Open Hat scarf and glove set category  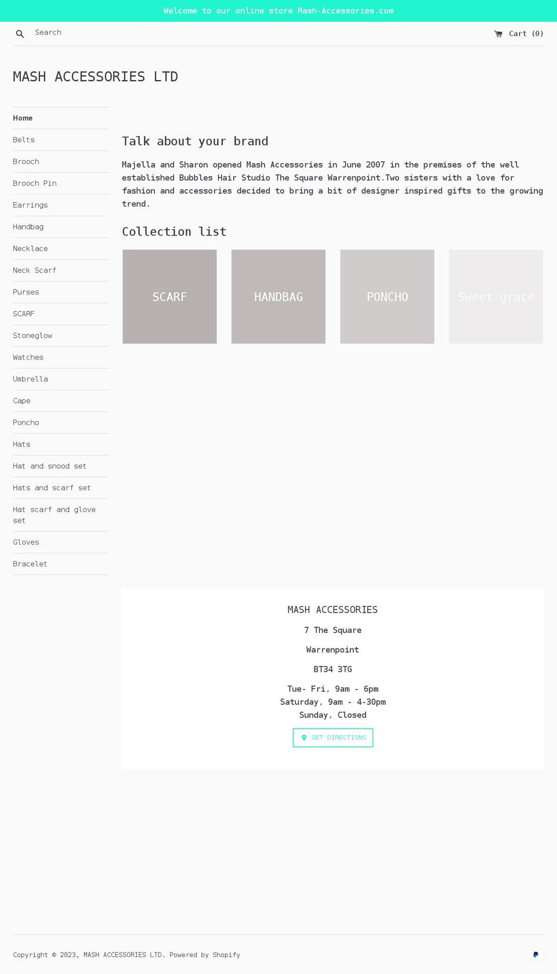[61, 515]
